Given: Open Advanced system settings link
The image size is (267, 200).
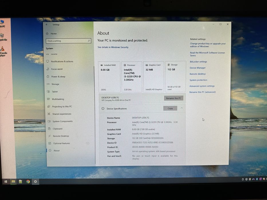Looking at the screenshot, I should [202, 86].
